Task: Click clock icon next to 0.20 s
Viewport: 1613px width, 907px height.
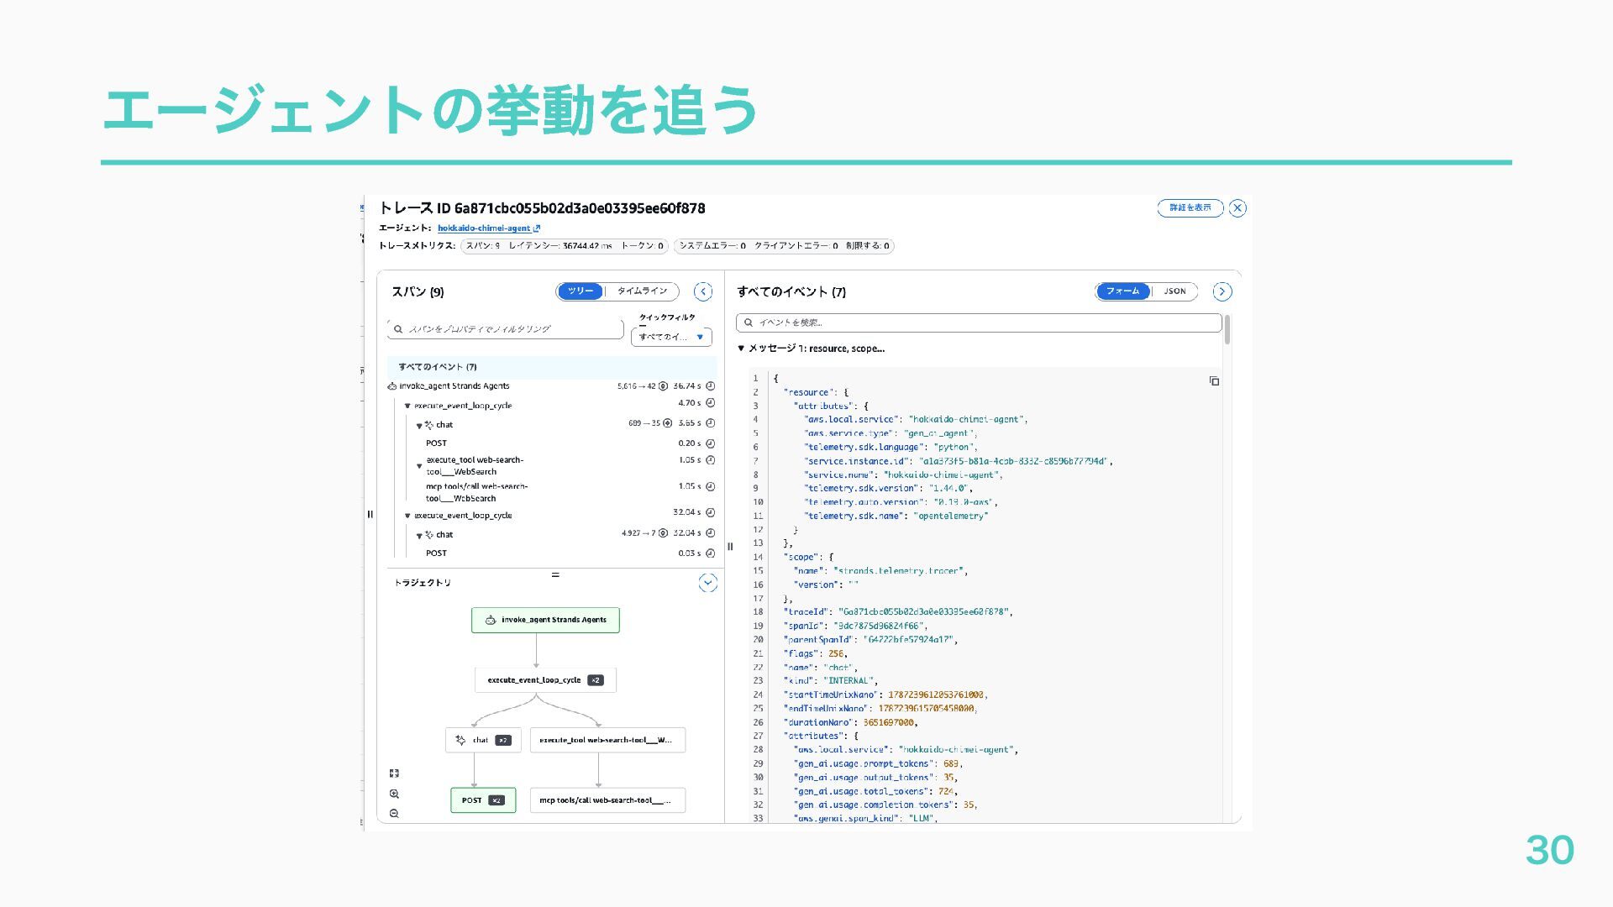Action: pos(711,443)
